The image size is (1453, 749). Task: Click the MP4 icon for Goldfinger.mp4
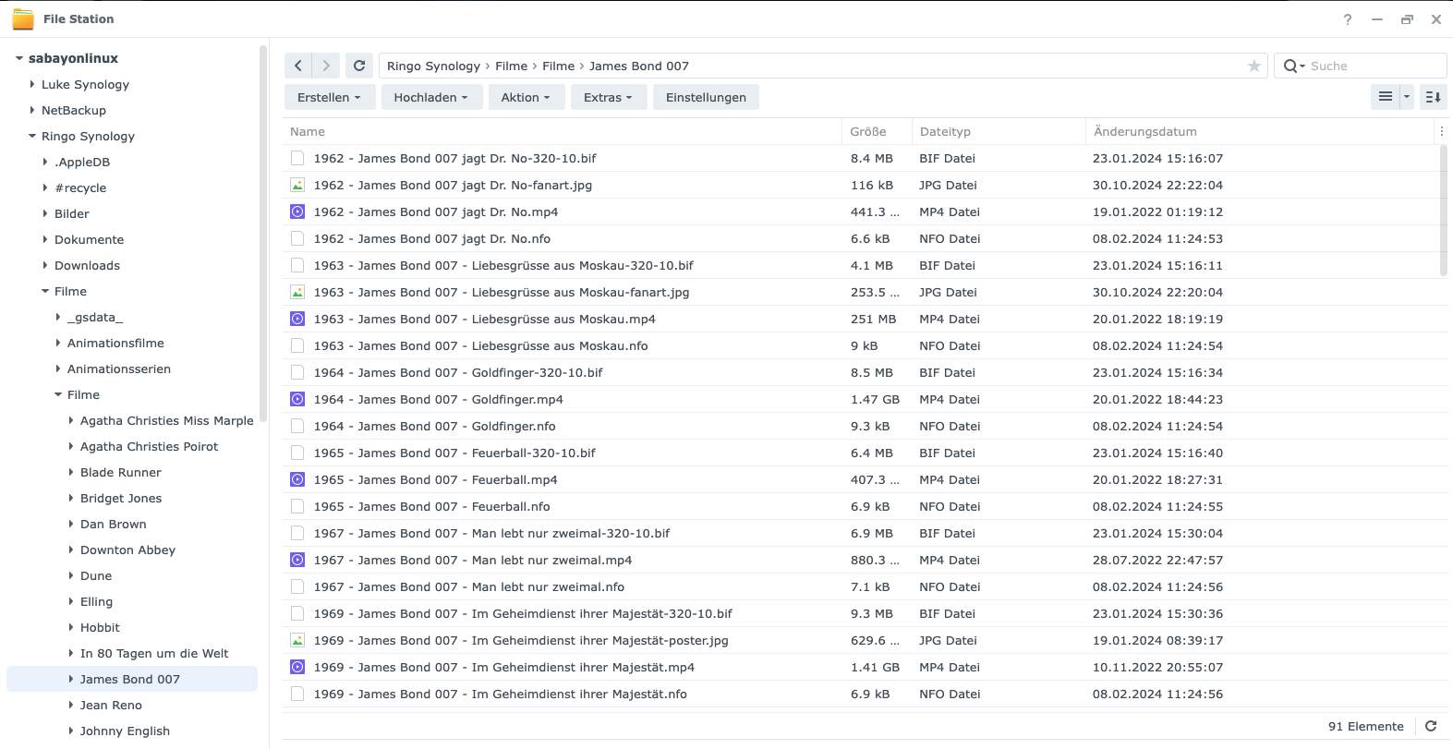[x=297, y=399]
